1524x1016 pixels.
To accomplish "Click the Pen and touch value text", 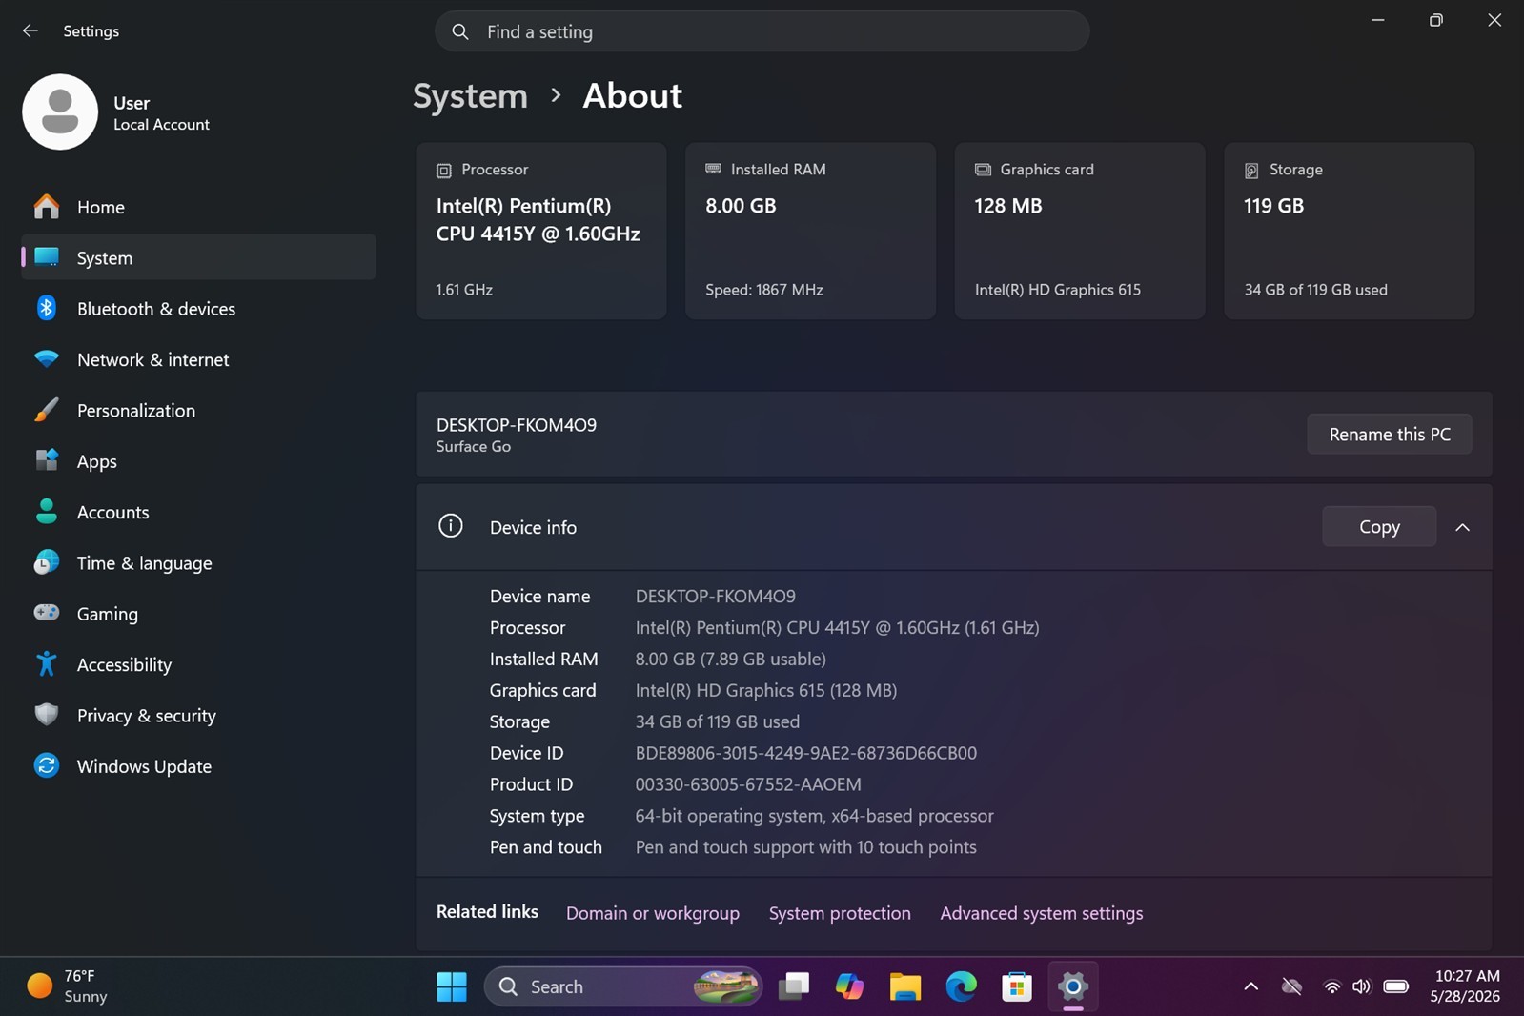I will [x=806, y=847].
